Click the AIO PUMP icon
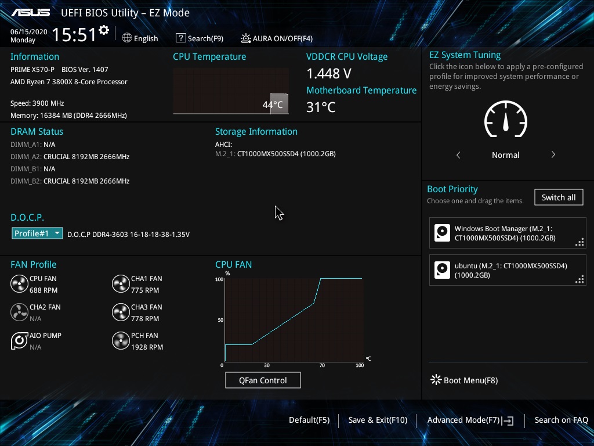 (x=19, y=341)
